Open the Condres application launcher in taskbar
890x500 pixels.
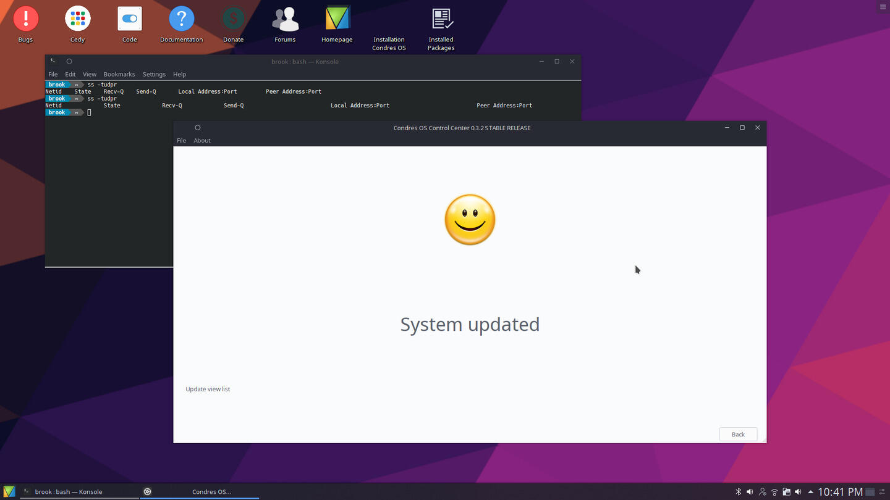[9, 491]
